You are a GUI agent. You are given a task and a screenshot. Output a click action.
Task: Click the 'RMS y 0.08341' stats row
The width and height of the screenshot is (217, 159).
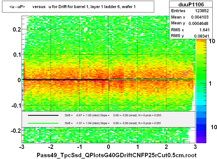(190, 36)
